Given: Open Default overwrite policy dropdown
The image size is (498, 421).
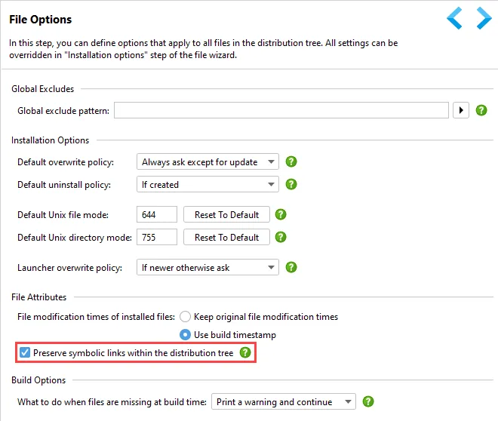Looking at the screenshot, I should coord(207,161).
